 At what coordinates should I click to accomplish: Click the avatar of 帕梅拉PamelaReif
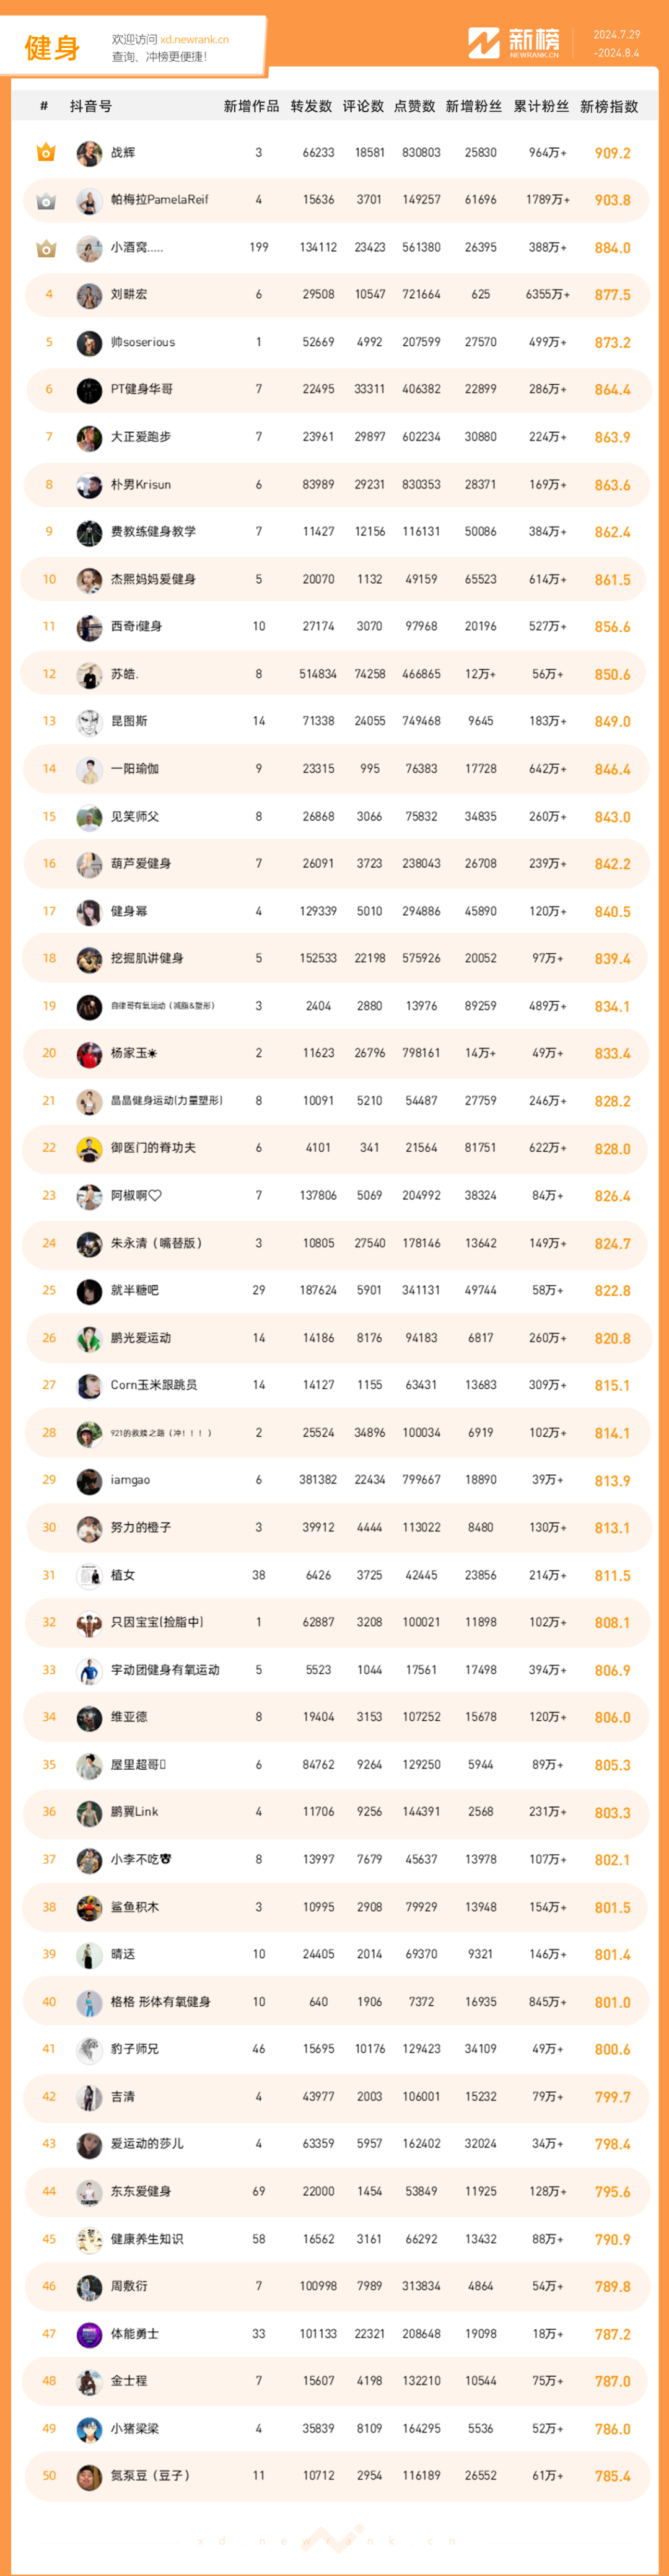click(x=89, y=201)
